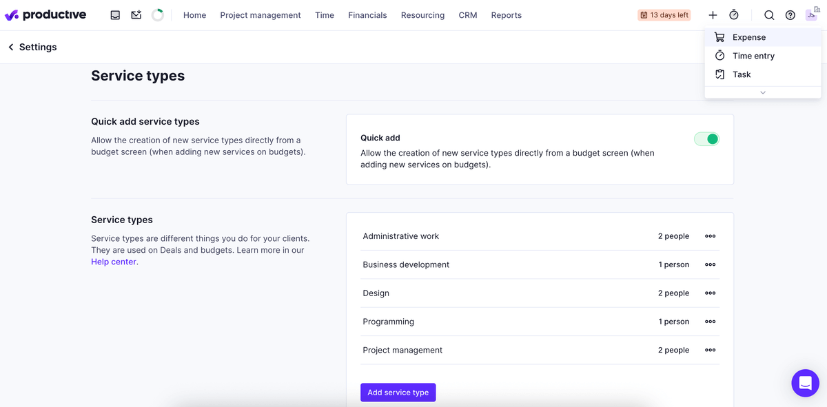
Task: Open the chat bubble in bottom corner
Action: [x=805, y=383]
